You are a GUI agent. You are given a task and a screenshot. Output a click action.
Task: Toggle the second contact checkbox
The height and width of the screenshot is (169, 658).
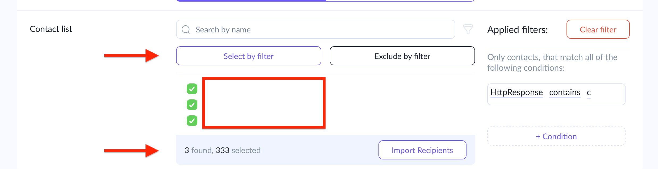pyautogui.click(x=192, y=105)
